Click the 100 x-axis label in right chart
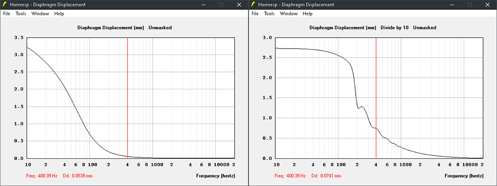 click(x=341, y=165)
